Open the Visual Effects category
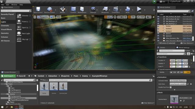The width and height of the screenshot is (195, 109). click(6, 29)
